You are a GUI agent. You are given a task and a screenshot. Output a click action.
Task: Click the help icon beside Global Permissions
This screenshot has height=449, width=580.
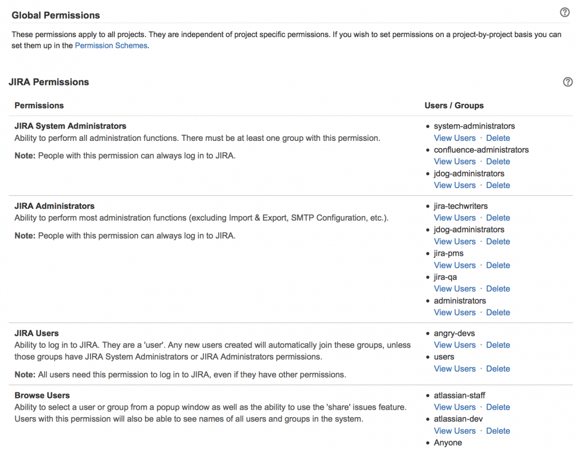pos(565,12)
